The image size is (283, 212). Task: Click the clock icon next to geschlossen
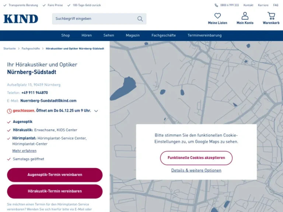point(9,111)
